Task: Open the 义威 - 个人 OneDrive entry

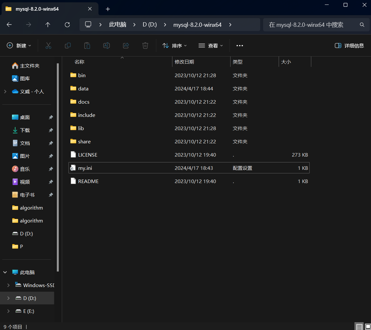Action: [x=28, y=92]
